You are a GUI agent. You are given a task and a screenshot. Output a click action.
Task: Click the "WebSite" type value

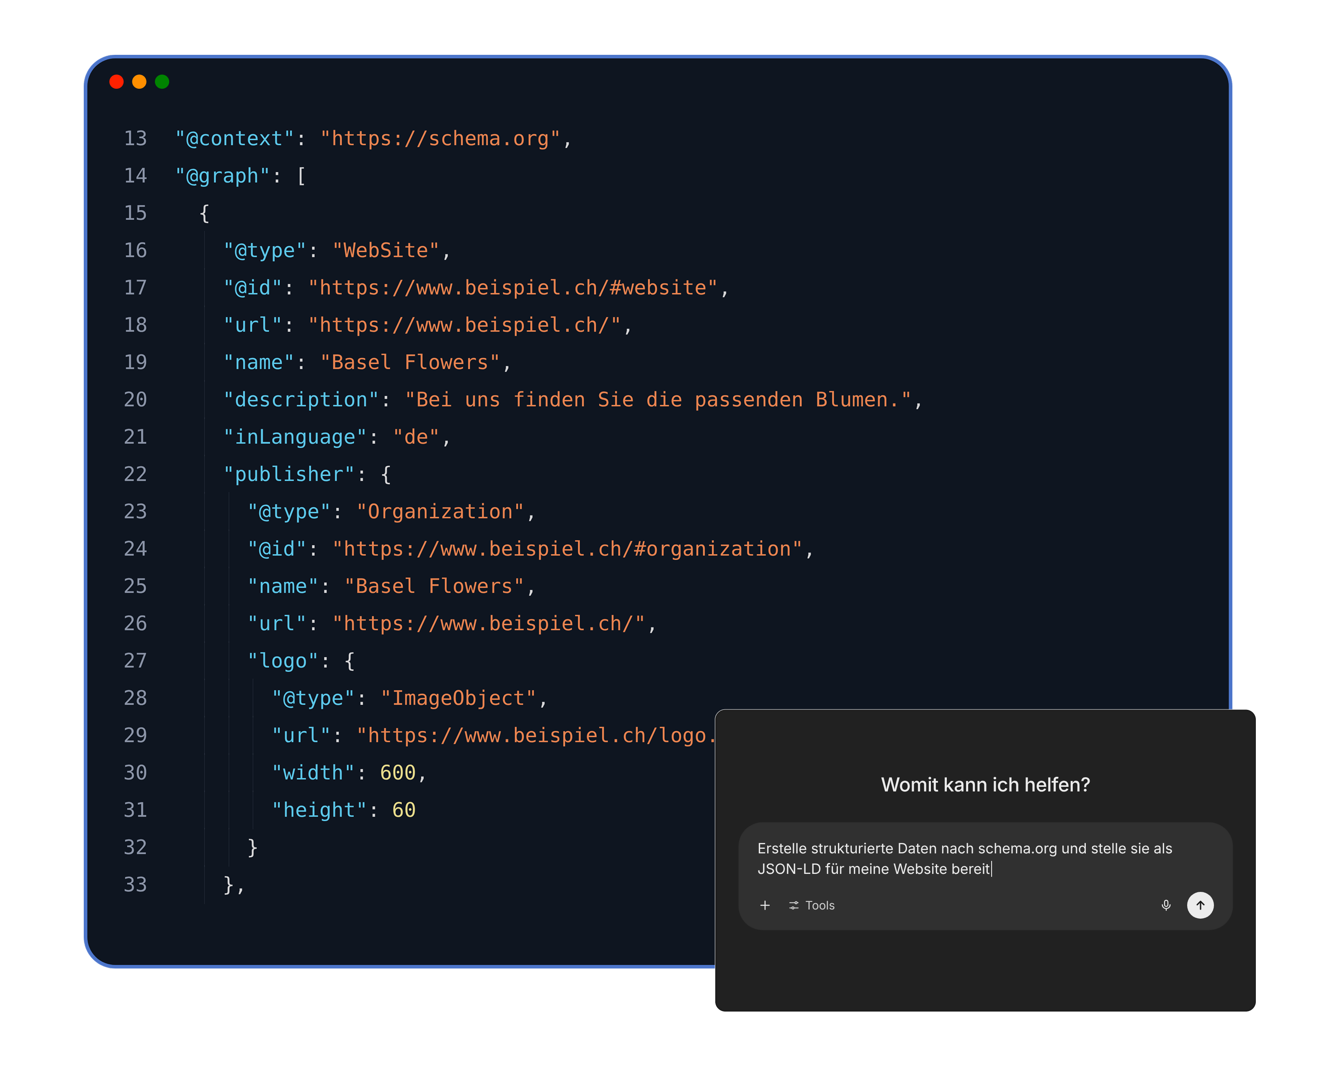coord(386,250)
